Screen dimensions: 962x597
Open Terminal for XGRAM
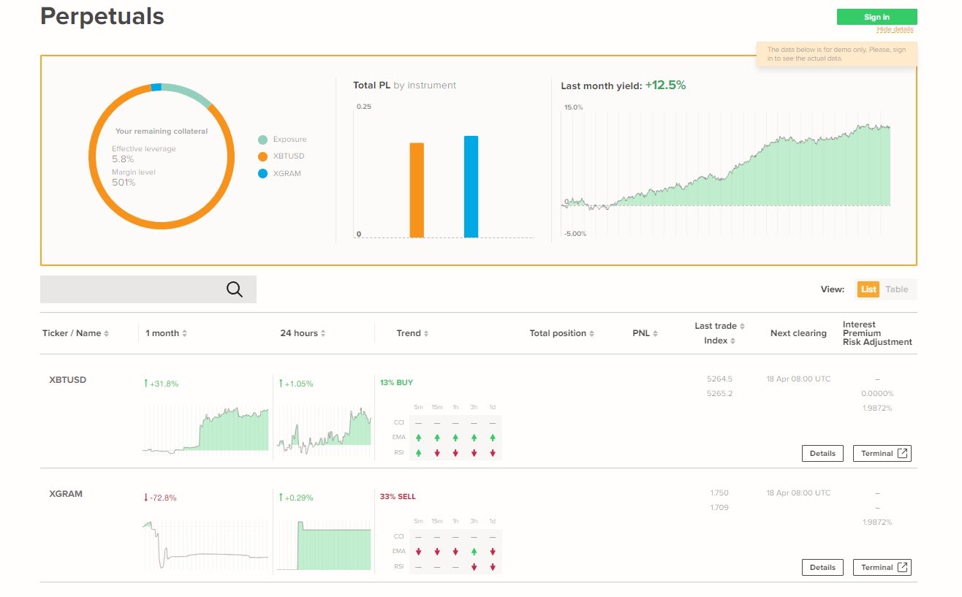(x=882, y=567)
